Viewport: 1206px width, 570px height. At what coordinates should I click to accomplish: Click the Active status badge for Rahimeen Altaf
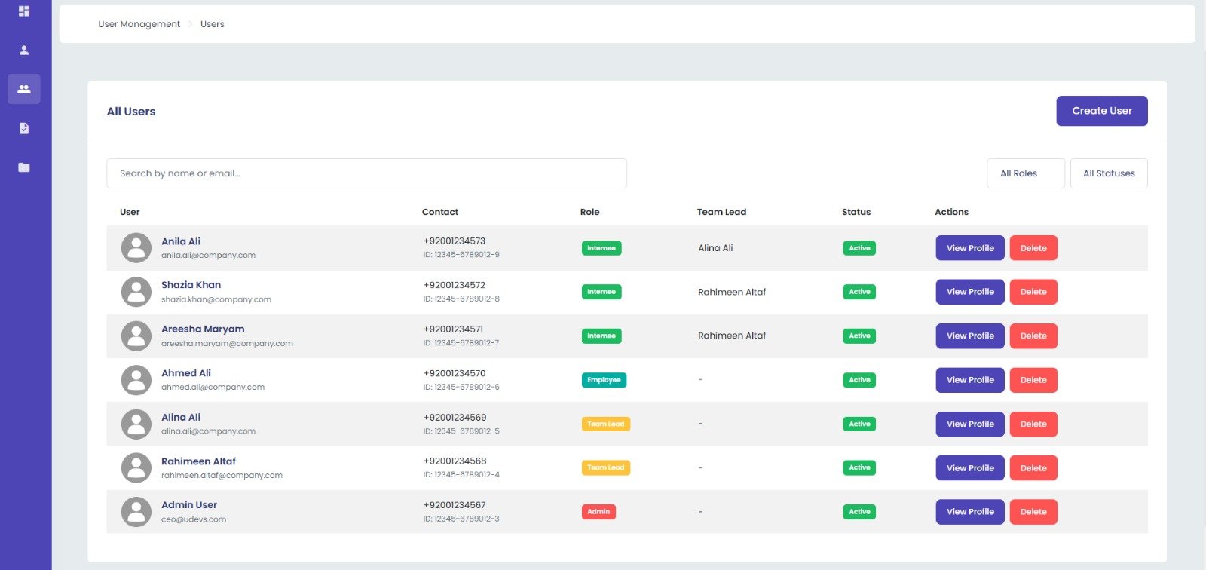(859, 467)
